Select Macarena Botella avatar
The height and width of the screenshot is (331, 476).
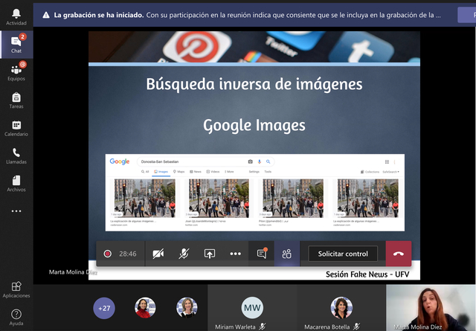[341, 308]
